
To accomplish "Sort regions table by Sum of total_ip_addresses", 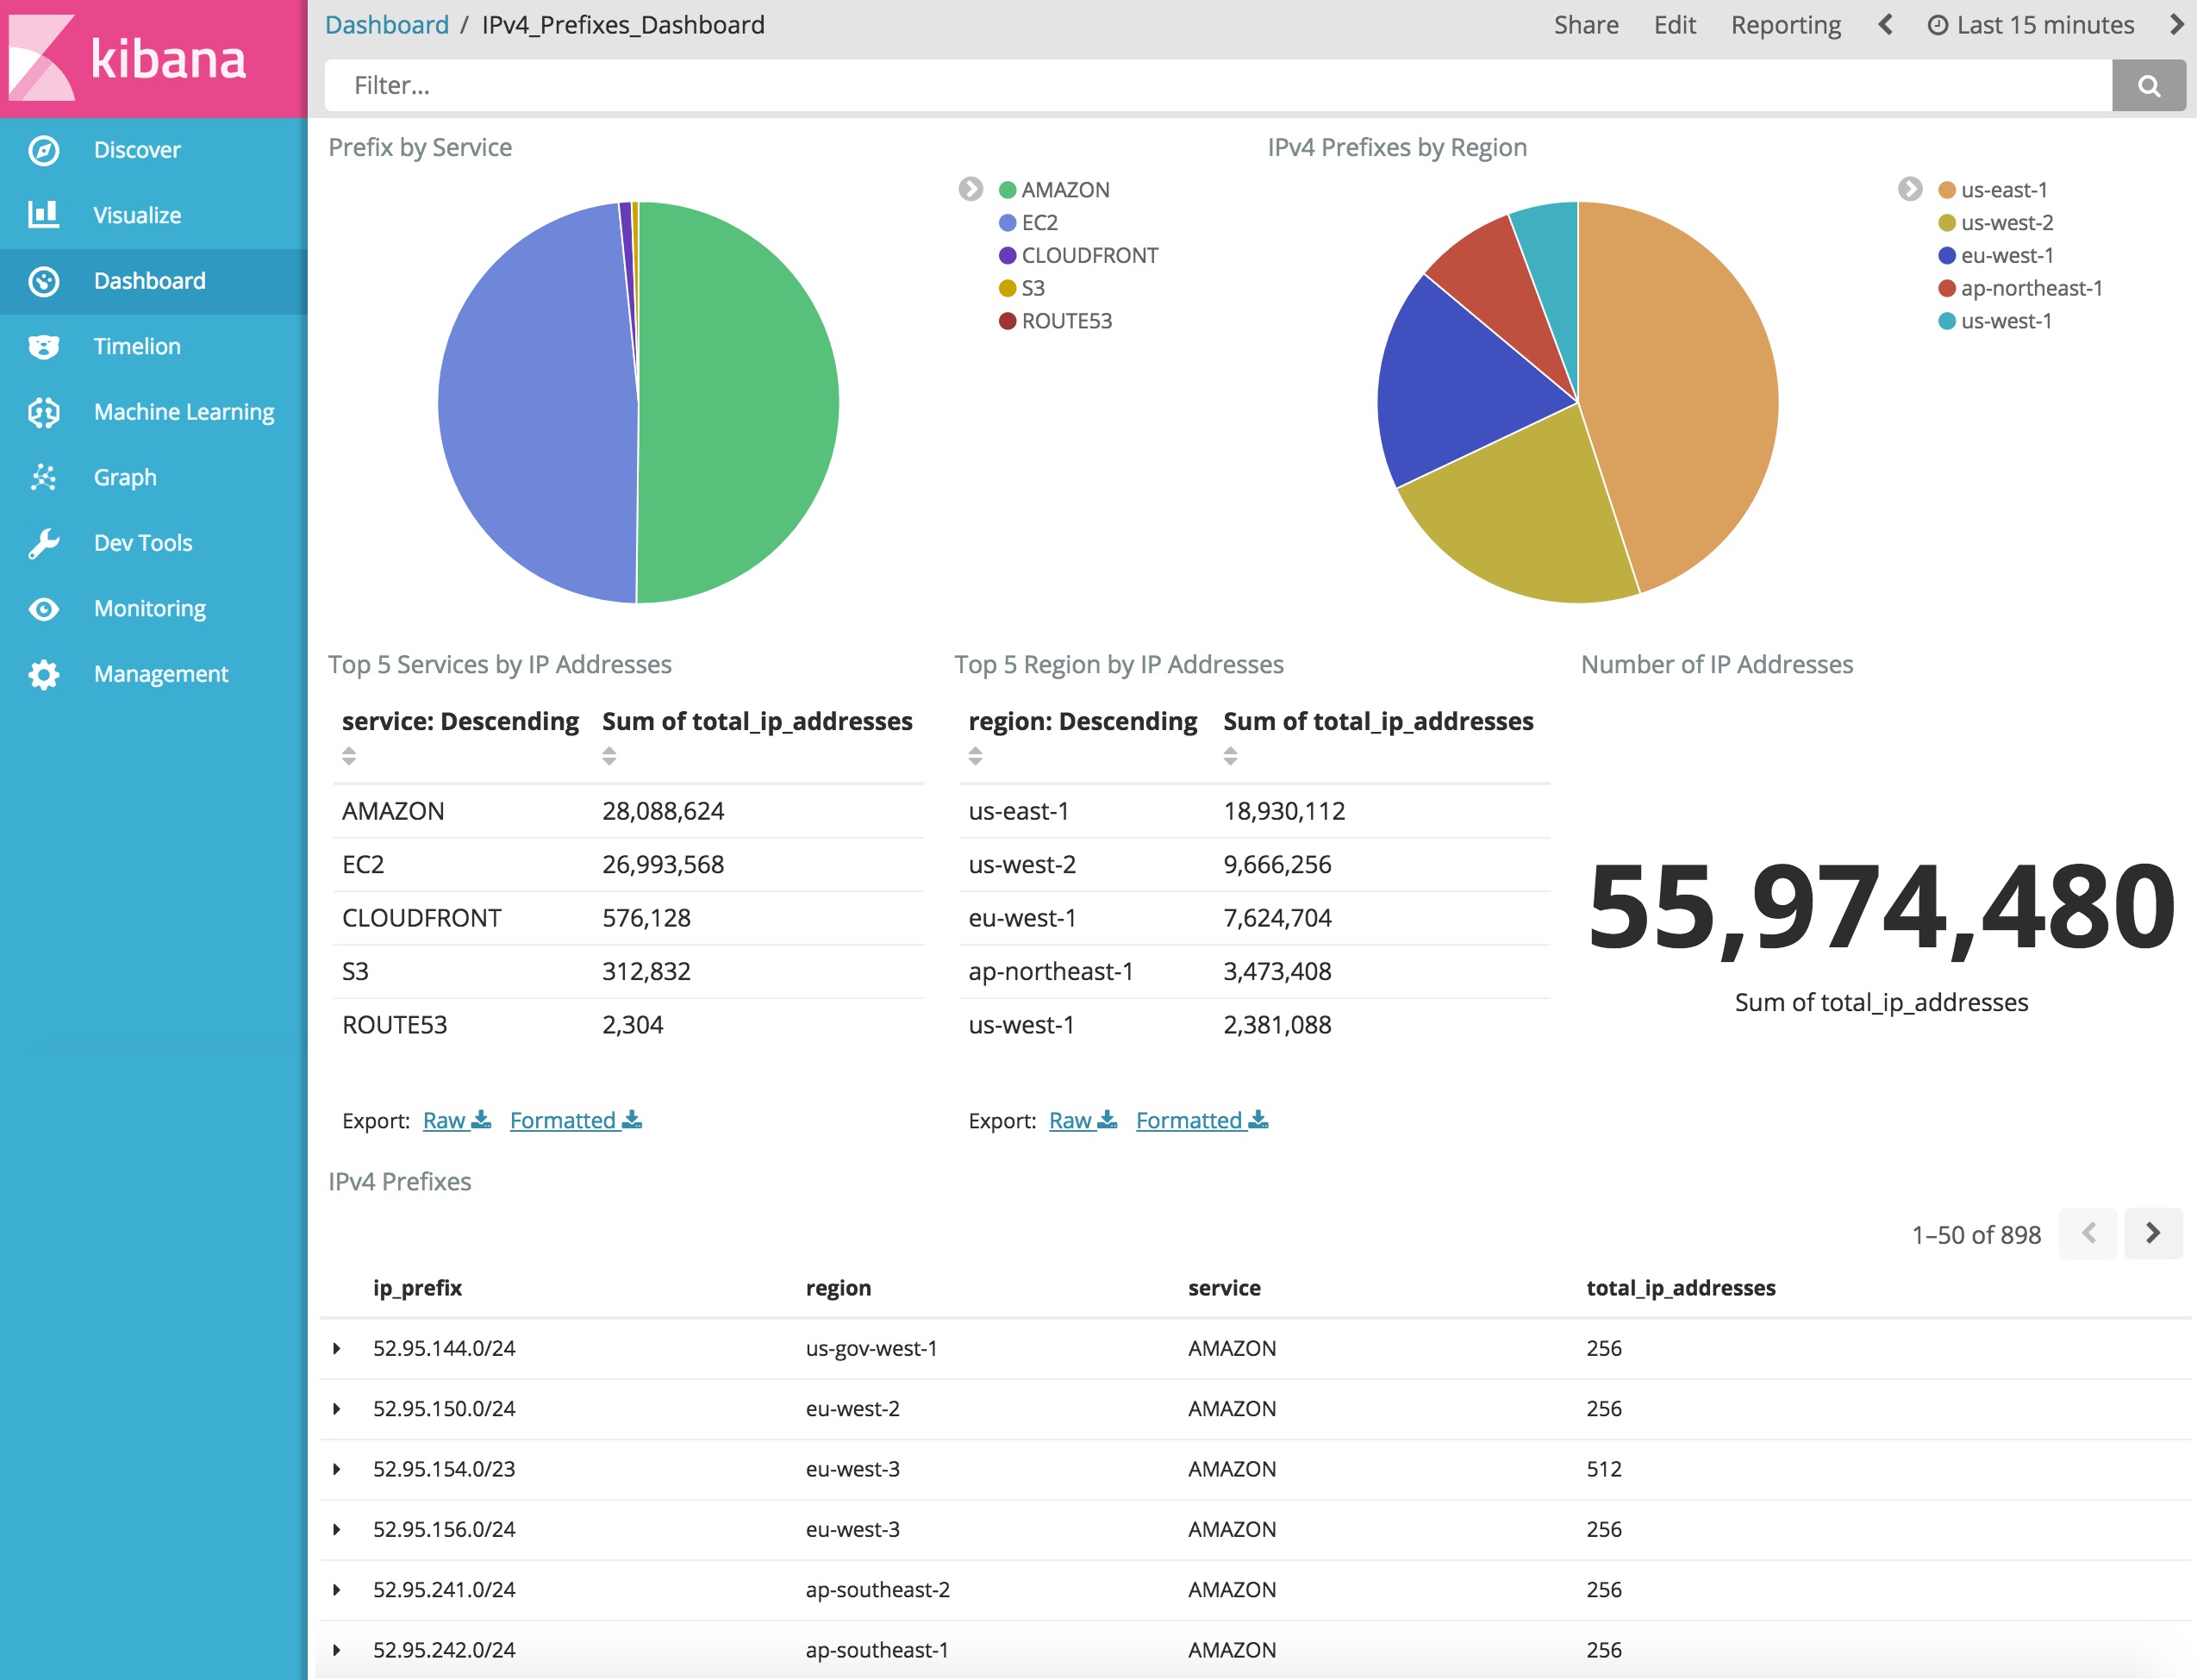I will click(x=1230, y=756).
